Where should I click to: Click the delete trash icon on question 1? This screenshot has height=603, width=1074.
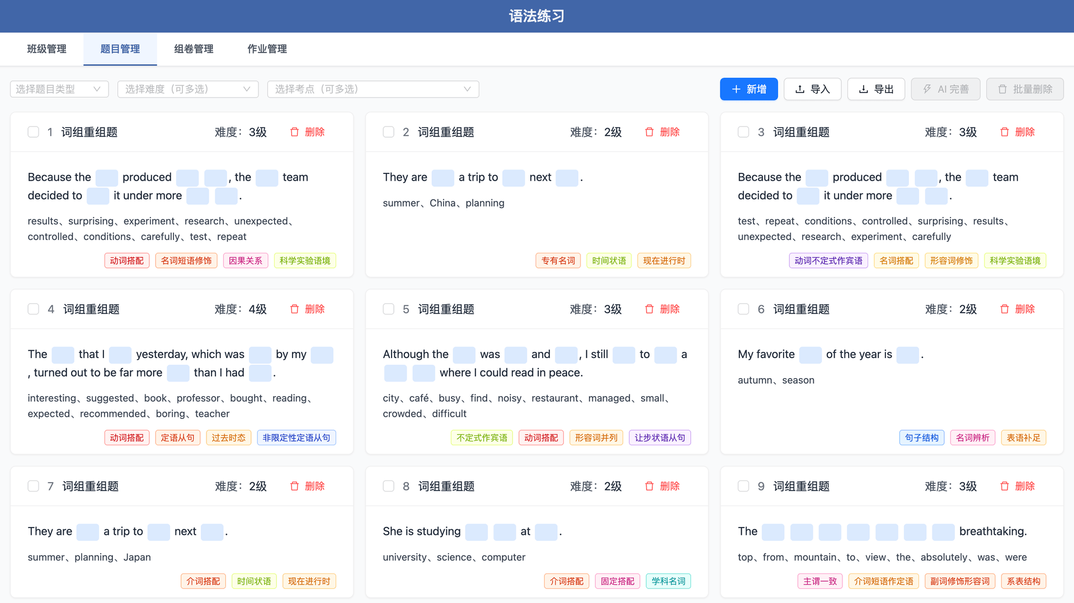(x=294, y=132)
